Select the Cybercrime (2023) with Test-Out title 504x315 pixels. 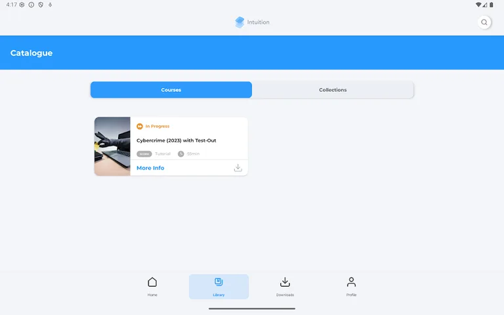coord(176,140)
